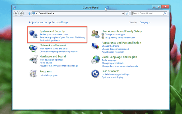The height and width of the screenshot is (114, 182).
Task: Go back with the Back arrow
Action: tap(16, 13)
